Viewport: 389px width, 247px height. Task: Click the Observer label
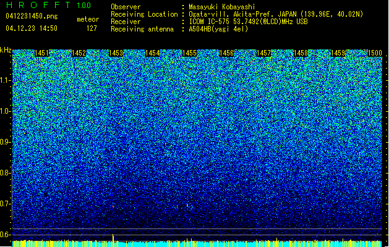[x=126, y=7]
